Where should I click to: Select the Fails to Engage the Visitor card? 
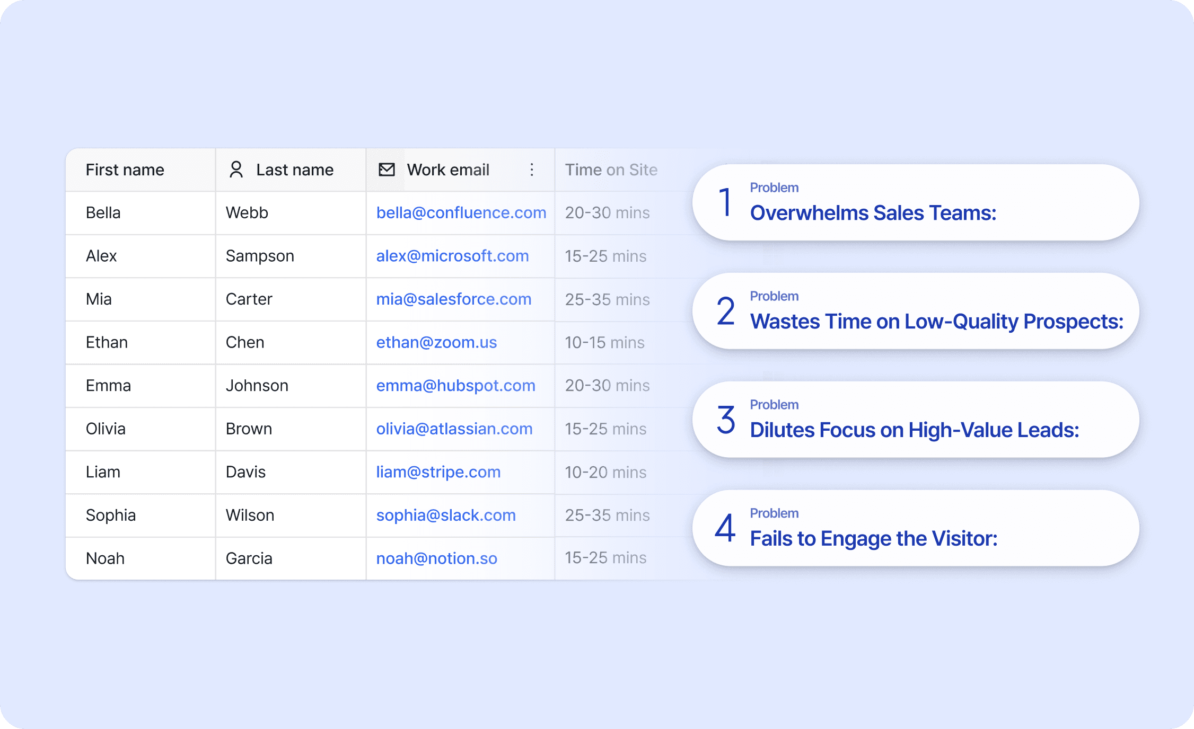click(915, 528)
